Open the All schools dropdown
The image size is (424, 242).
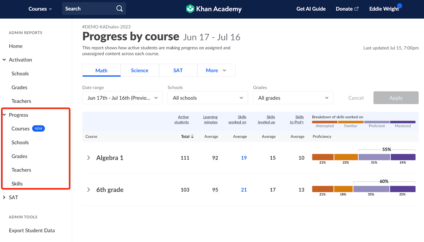click(208, 98)
